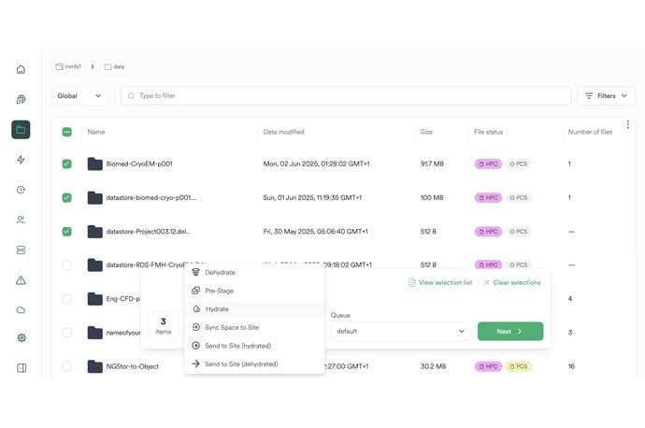Open the users sidebar icon
This screenshot has height=428, width=645.
click(21, 220)
